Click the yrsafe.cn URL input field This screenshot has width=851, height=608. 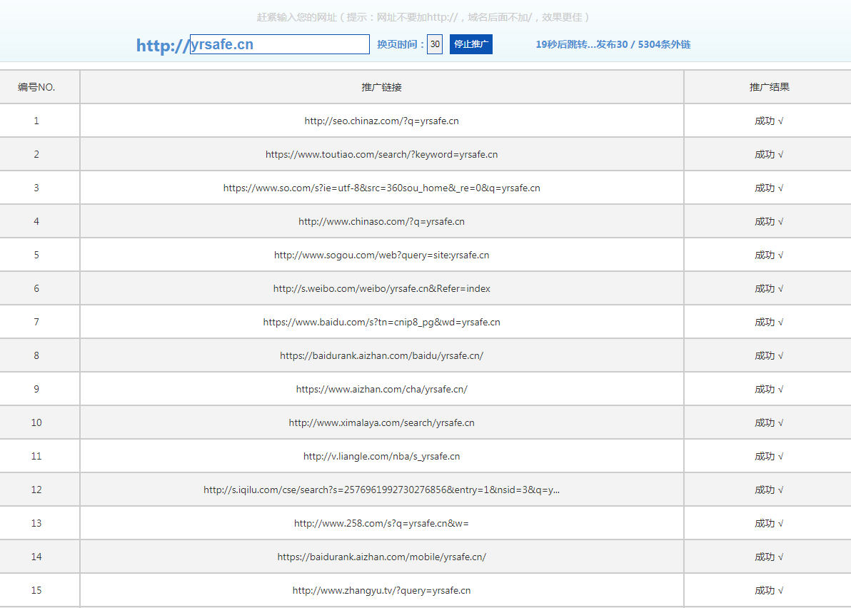pos(279,44)
